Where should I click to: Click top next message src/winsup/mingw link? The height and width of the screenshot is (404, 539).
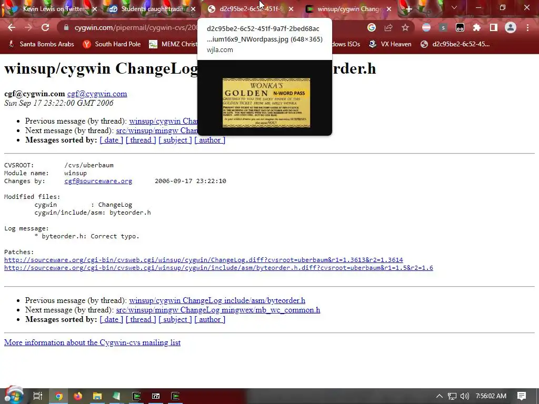click(x=157, y=131)
